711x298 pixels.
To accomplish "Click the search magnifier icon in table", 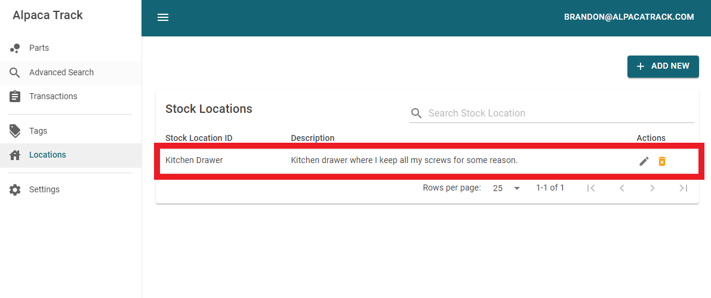I will pos(416,113).
